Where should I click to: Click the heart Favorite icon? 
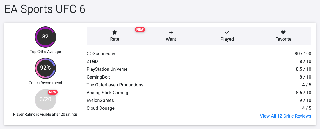(283, 32)
